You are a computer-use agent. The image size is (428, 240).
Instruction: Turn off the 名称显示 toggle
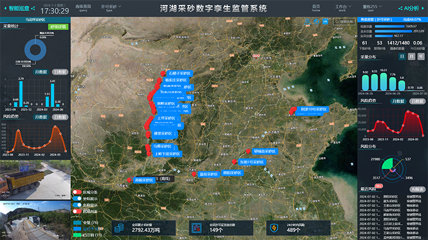pyautogui.click(x=77, y=205)
